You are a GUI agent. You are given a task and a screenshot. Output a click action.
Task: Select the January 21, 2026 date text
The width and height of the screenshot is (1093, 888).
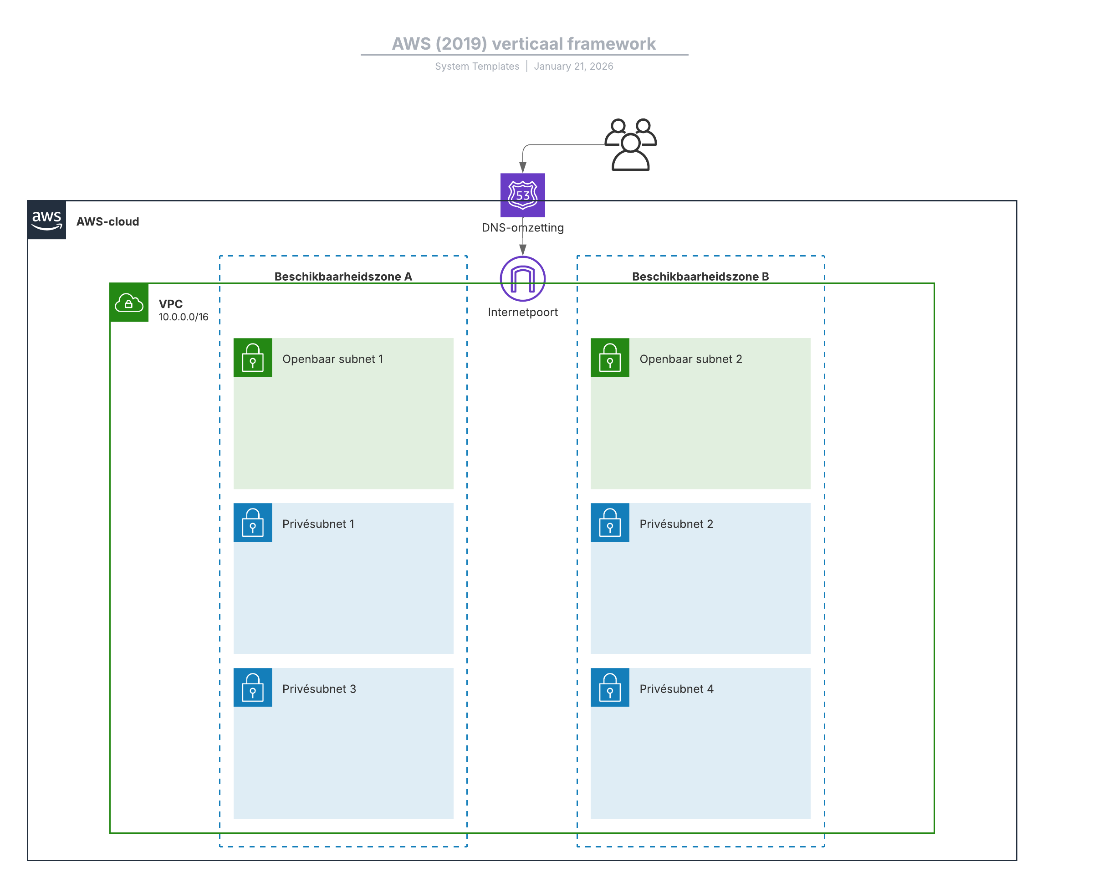pos(573,66)
